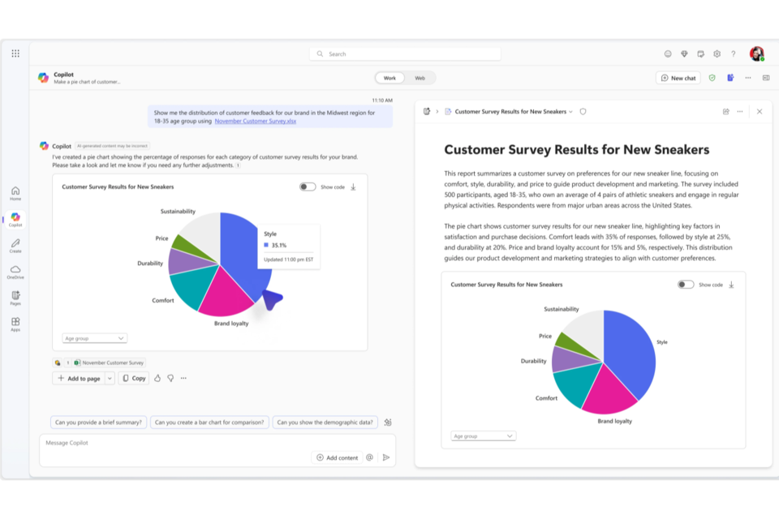Open settings gear in top bar

pos(717,54)
